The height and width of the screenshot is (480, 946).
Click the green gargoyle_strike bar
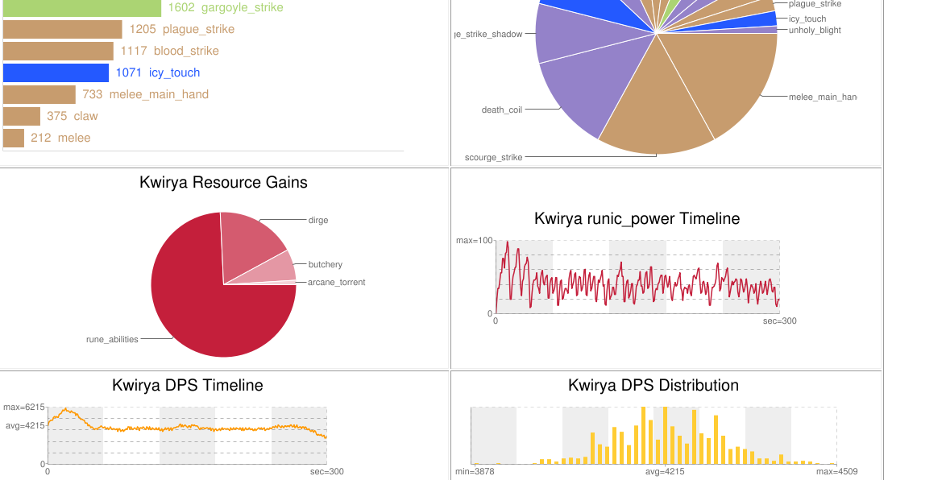pyautogui.click(x=81, y=8)
